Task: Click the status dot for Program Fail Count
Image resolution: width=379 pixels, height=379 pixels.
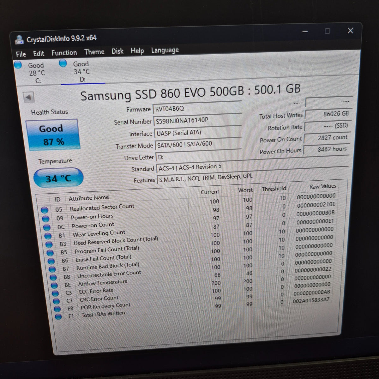Action: click(x=50, y=253)
